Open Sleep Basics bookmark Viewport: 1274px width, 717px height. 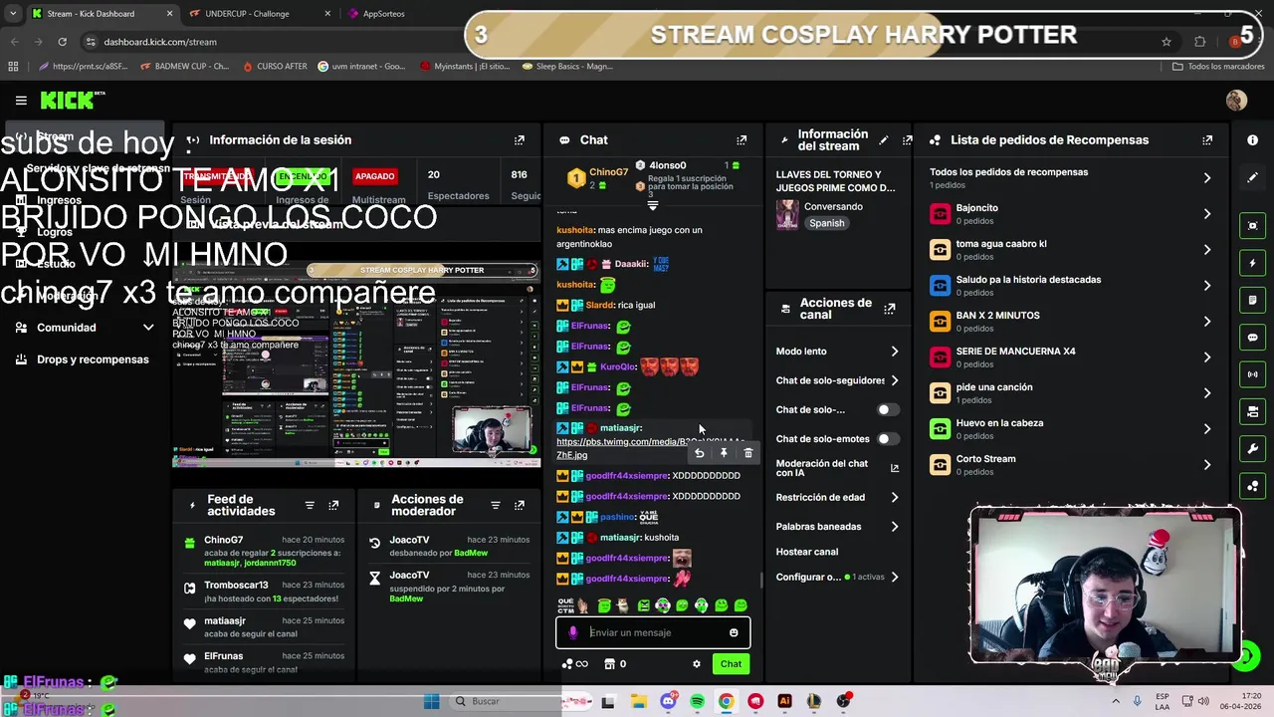567,67
